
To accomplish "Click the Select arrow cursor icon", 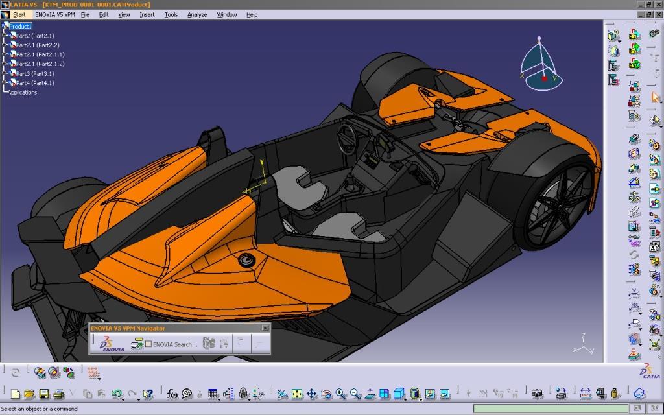I will [x=655, y=98].
